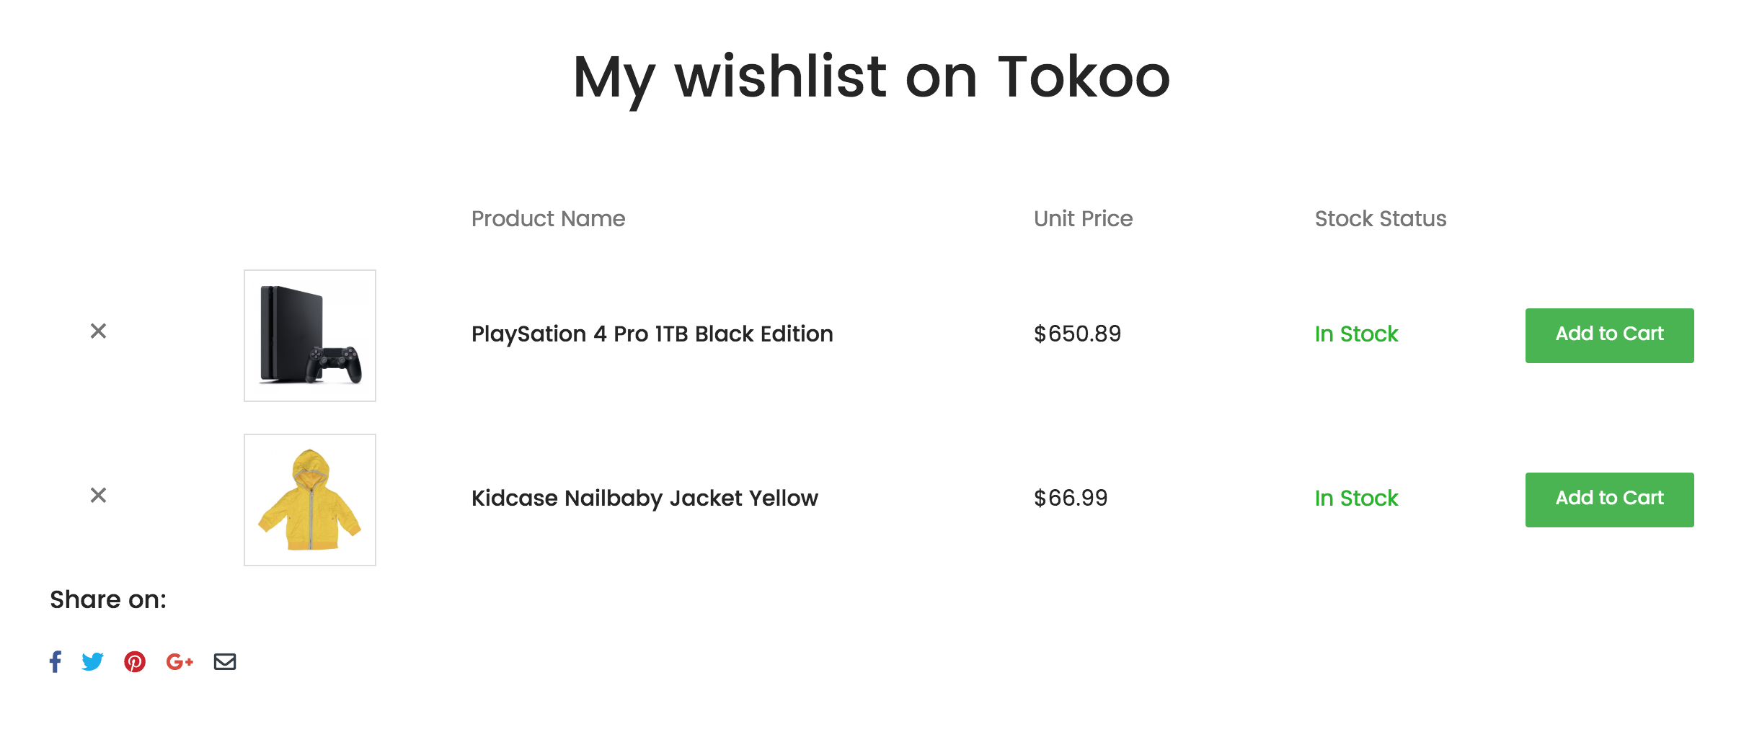Share wishlist on Google Plus
This screenshot has height=755, width=1762.
point(180,661)
